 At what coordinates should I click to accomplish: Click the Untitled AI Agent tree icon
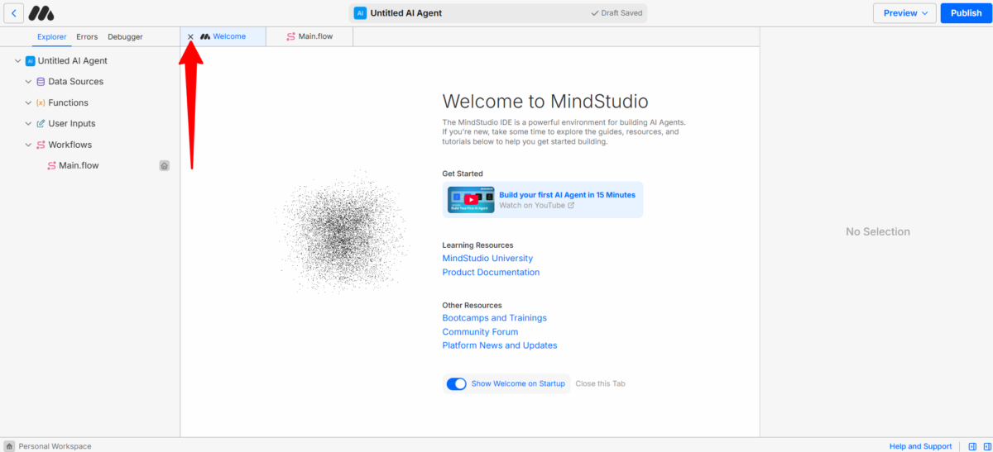click(x=31, y=61)
